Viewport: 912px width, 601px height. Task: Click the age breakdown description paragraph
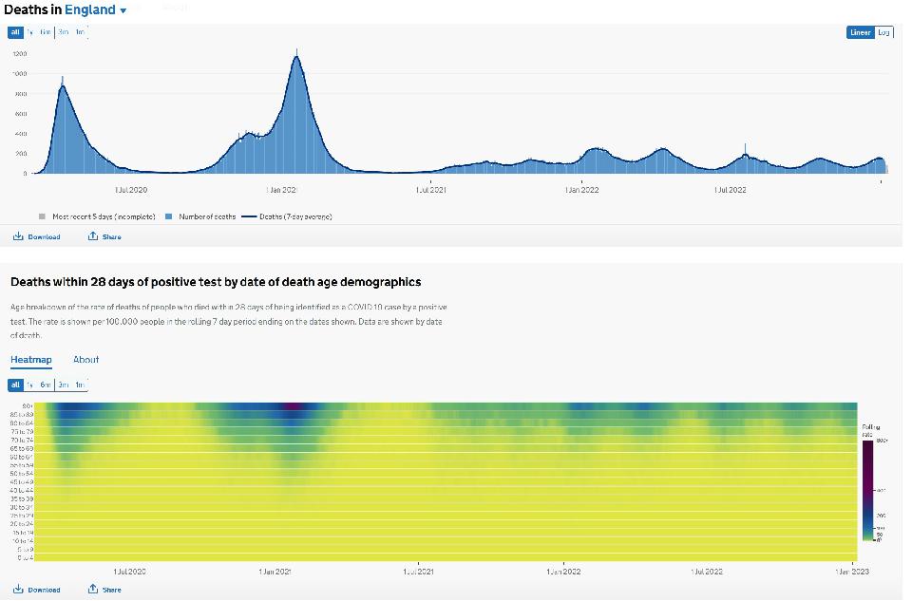[229, 322]
